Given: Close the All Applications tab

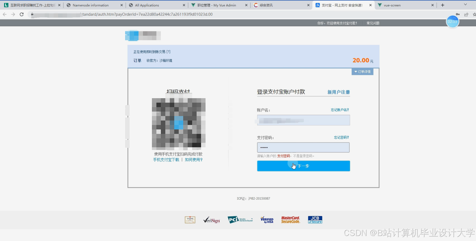Looking at the screenshot, I should [x=184, y=5].
